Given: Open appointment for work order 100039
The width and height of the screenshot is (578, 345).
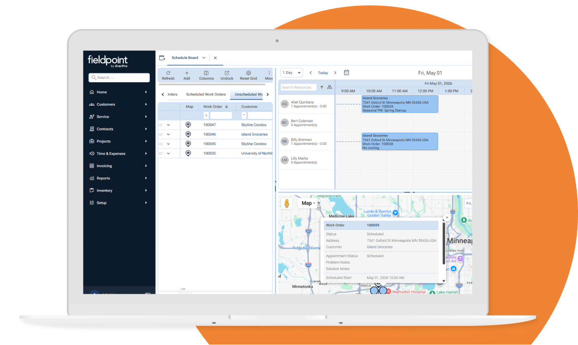Looking at the screenshot, I should pyautogui.click(x=400, y=104).
